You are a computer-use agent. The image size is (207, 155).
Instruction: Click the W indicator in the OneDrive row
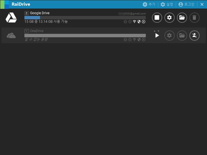point(130,40)
